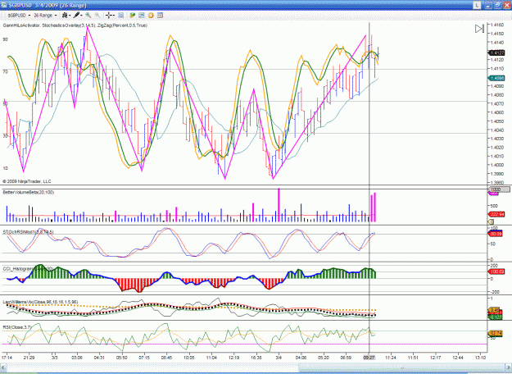This screenshot has width=512, height=374.
Task: Click the highlighted 09:27 time marker
Action: pos(369,358)
